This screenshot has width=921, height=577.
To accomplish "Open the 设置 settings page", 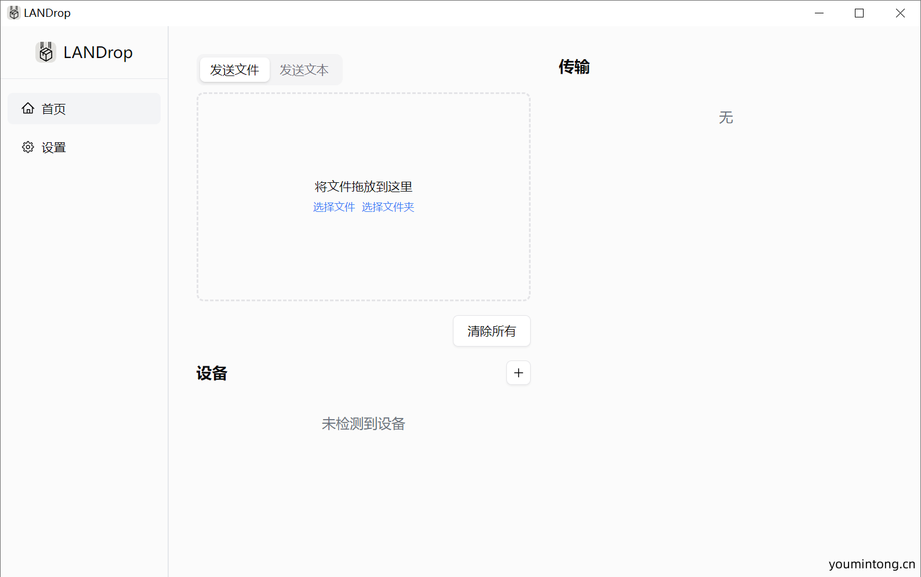I will coord(84,147).
